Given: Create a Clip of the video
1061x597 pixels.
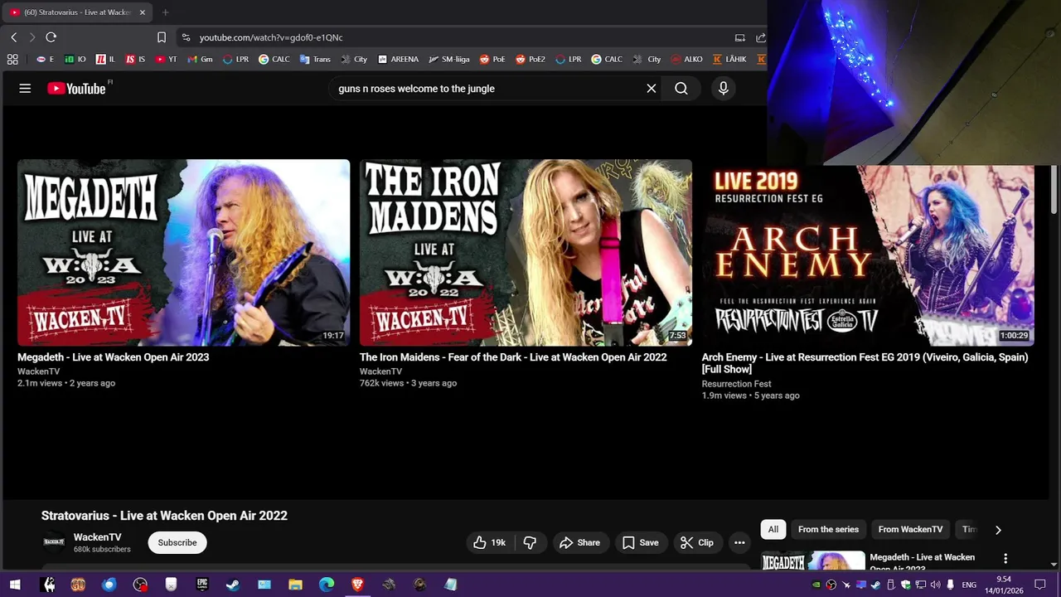Looking at the screenshot, I should click(697, 542).
